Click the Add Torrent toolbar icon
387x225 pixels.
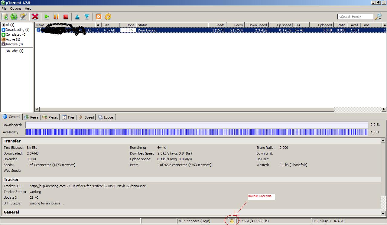click(x=5, y=17)
